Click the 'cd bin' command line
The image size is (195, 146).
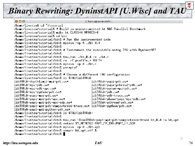(x=61, y=36)
